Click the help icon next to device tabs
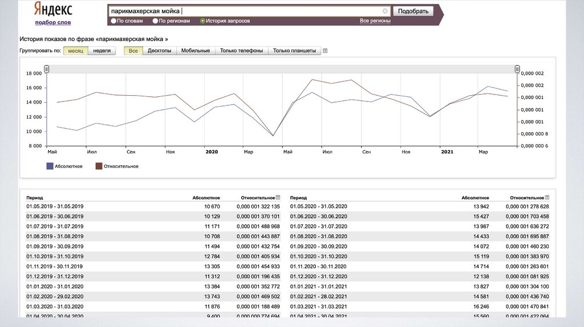The image size is (584, 327). pyautogui.click(x=325, y=51)
